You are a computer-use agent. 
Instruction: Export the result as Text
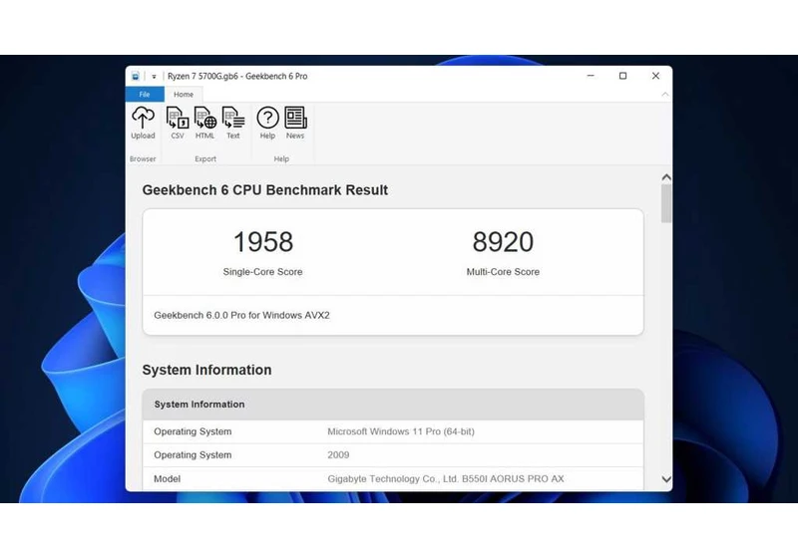[233, 123]
